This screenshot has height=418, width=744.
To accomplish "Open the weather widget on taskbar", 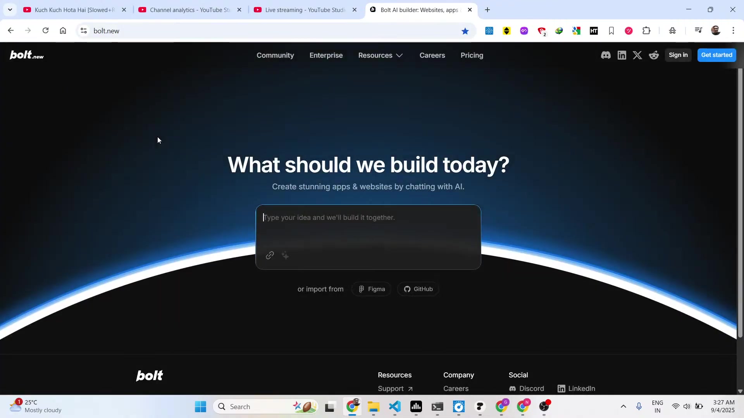I will [x=36, y=406].
